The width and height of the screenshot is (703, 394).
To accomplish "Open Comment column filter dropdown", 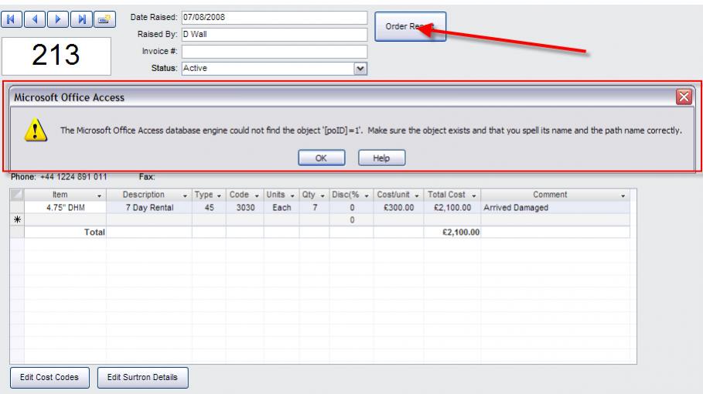I will pyautogui.click(x=623, y=195).
